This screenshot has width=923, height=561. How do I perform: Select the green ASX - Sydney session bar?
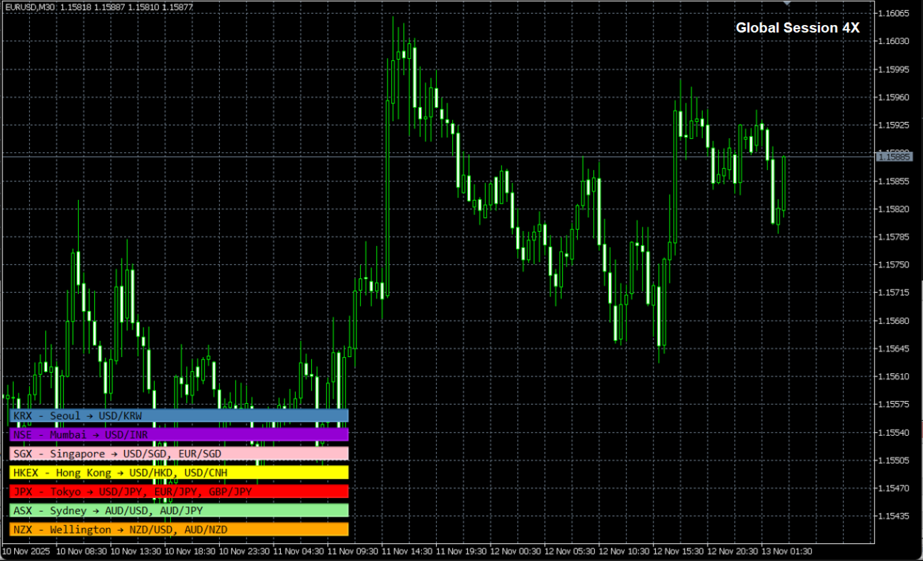click(176, 510)
